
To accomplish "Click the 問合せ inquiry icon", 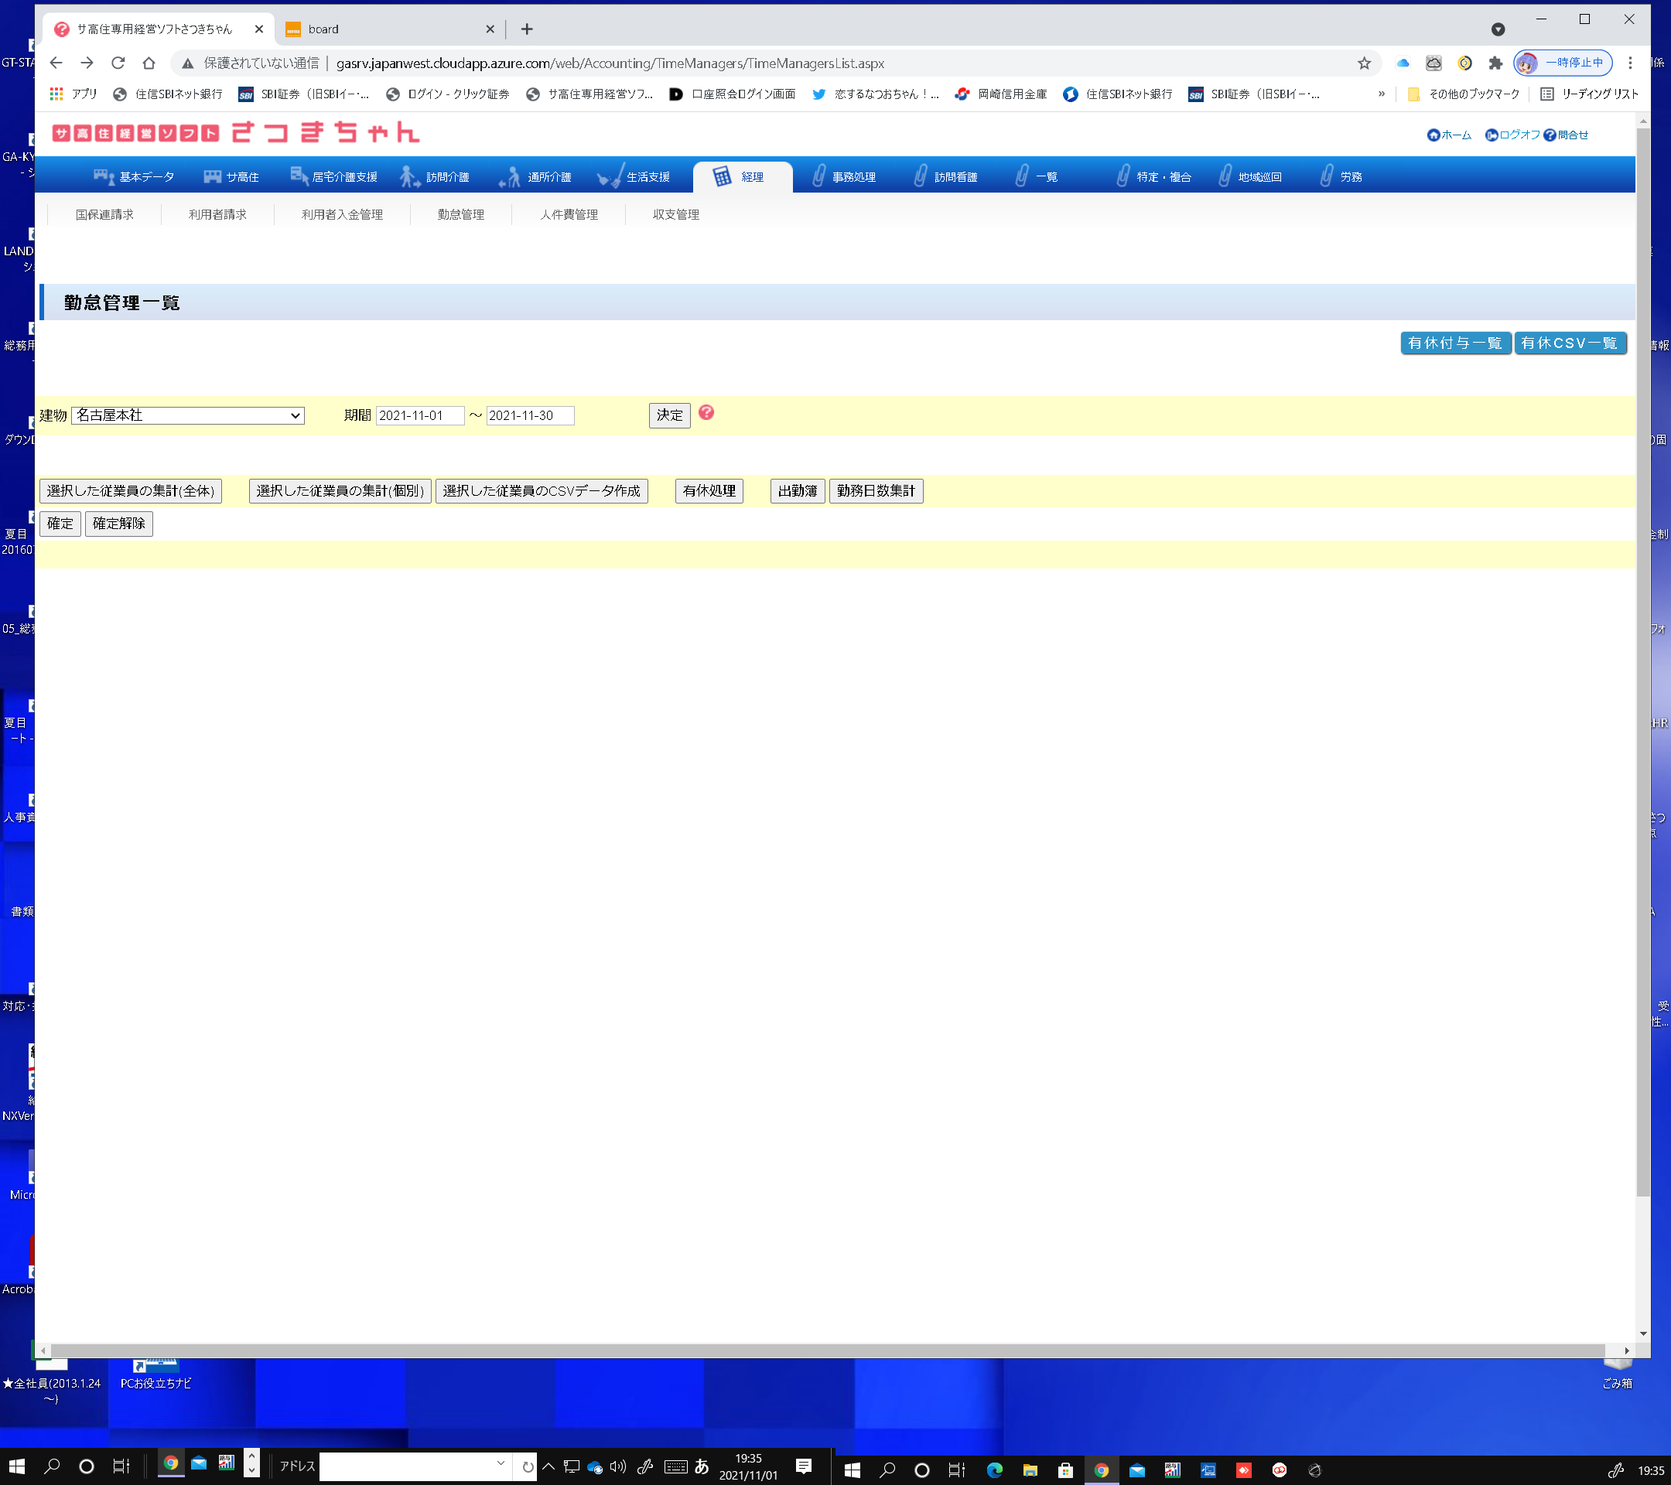I will click(1550, 135).
